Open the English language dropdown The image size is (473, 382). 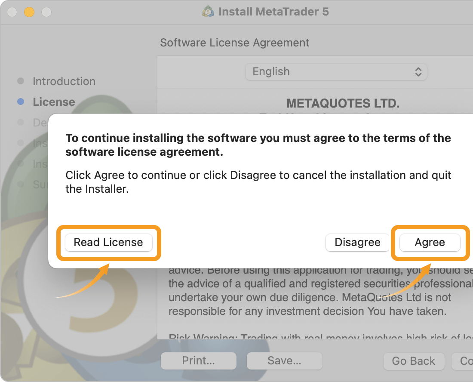(x=336, y=72)
